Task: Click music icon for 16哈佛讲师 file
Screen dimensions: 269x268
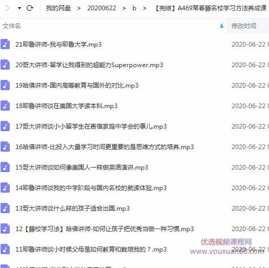Action: (5, 147)
